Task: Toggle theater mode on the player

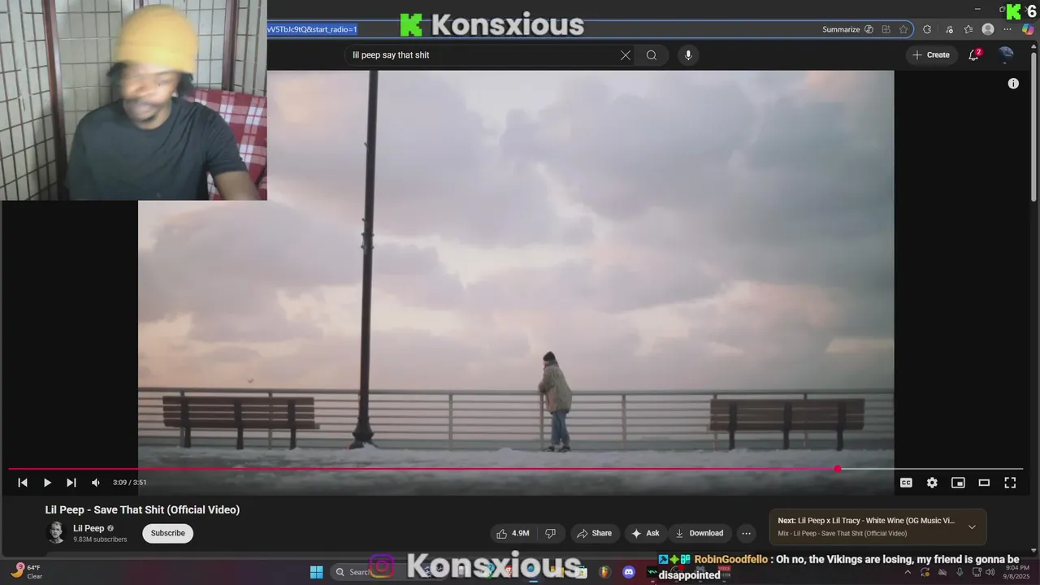Action: (x=984, y=483)
